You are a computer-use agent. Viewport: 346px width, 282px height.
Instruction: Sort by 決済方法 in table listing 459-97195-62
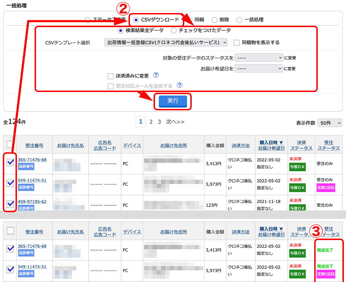point(240,146)
